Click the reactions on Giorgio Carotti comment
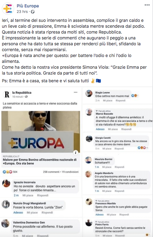This screenshot has width=153, height=237. coord(143,148)
